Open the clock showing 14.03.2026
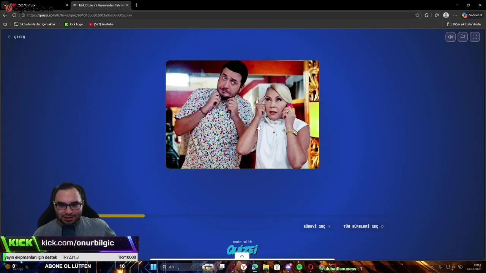This screenshot has width=486, height=273. (x=473, y=267)
